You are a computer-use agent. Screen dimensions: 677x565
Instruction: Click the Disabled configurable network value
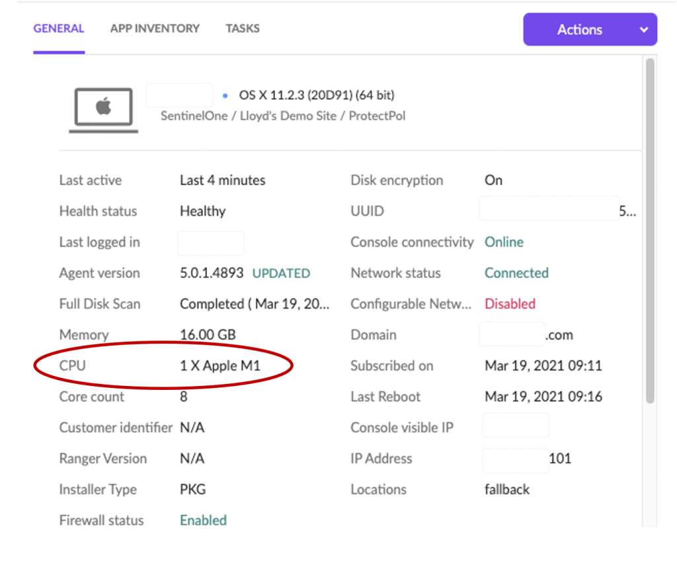coord(510,304)
